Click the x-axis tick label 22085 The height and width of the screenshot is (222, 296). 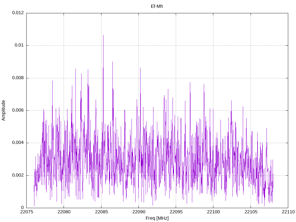pyautogui.click(x=101, y=212)
